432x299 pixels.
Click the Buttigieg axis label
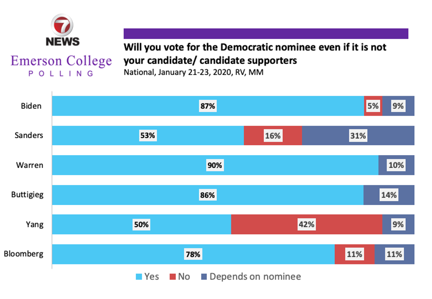27,195
